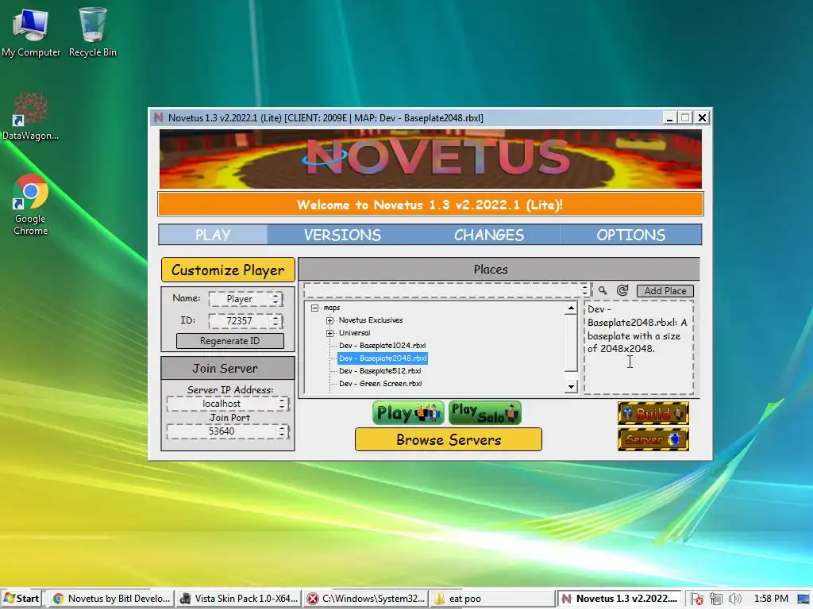Click the magnifier search icon in Places

click(x=603, y=290)
